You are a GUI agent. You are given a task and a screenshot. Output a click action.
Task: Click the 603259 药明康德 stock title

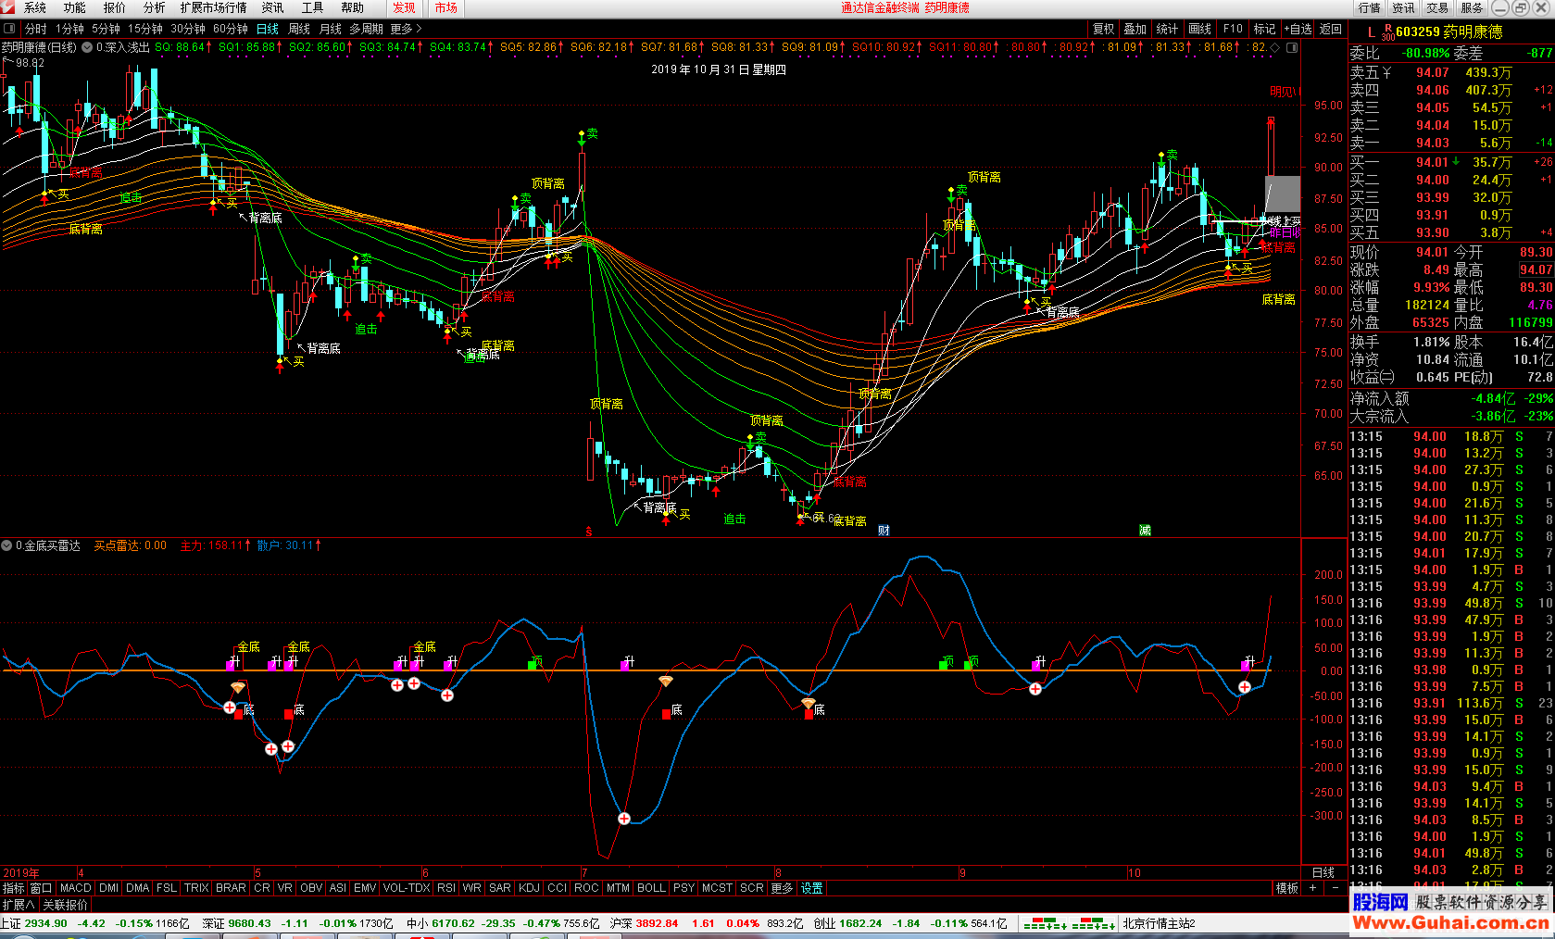1449,31
